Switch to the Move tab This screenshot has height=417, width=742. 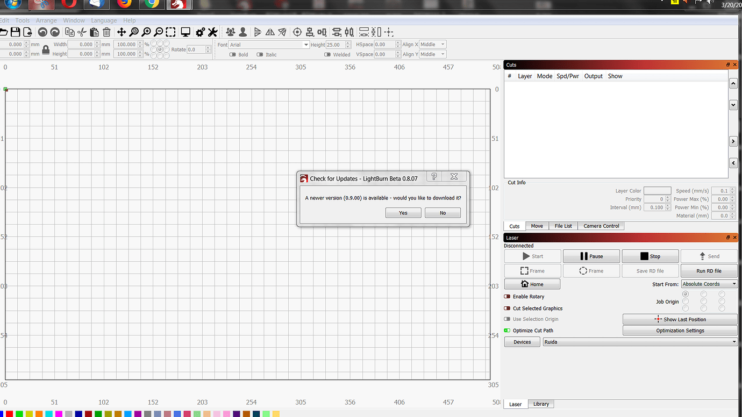pyautogui.click(x=537, y=226)
